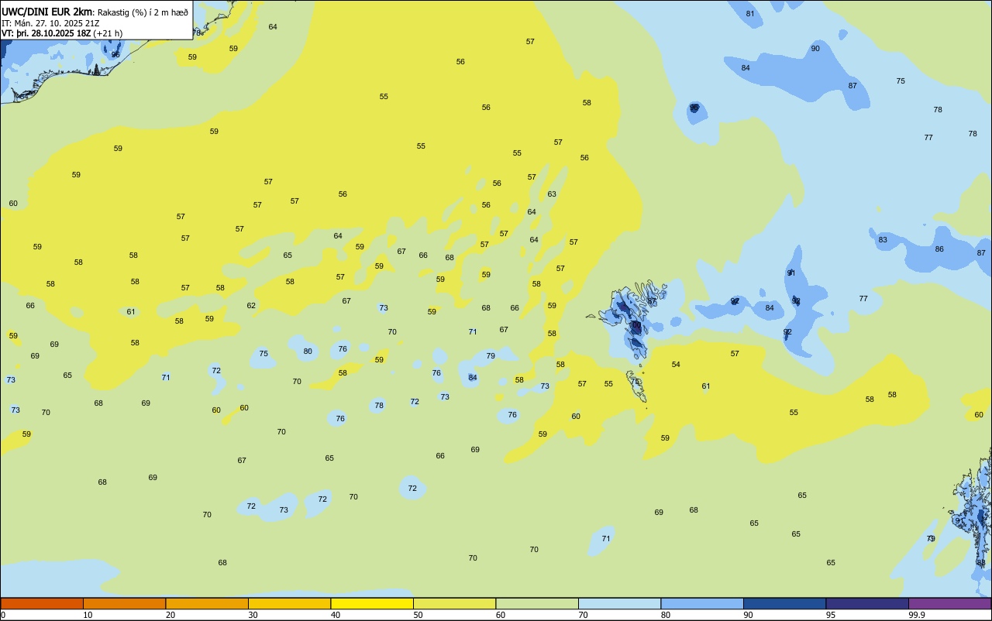The image size is (992, 621).
Task: Click the humidity value 63 on the map
Action: 552,194
